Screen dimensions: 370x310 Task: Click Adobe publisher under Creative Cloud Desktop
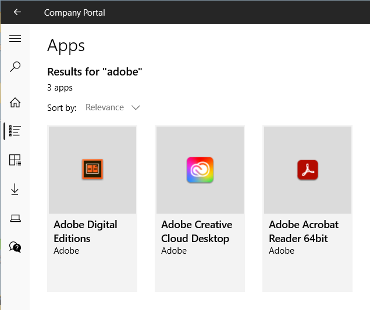click(174, 251)
